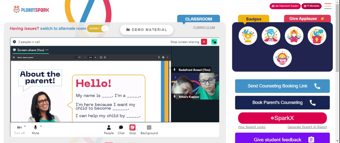Select the speaker podium badge
The image size is (340, 143).
click(x=317, y=35)
